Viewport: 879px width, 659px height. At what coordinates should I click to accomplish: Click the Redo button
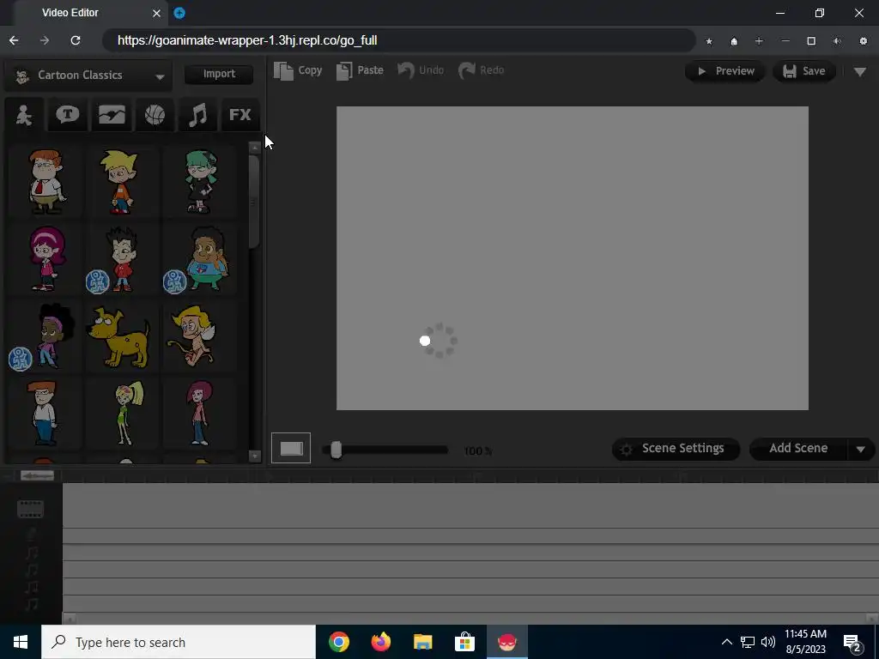[x=481, y=70]
